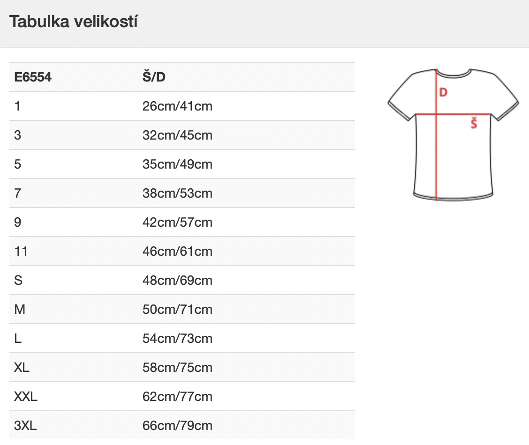The height and width of the screenshot is (445, 529).
Task: Select the size 11 row label
Action: pyautogui.click(x=21, y=251)
